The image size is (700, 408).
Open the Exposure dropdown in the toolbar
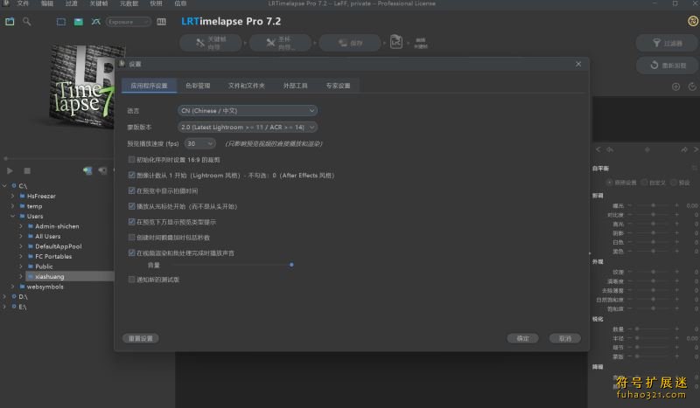pyautogui.click(x=128, y=21)
